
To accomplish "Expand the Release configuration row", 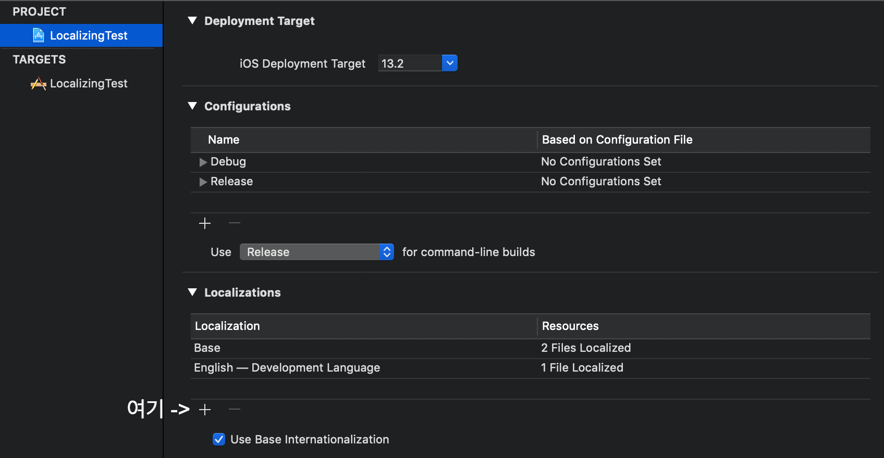I will pos(203,182).
